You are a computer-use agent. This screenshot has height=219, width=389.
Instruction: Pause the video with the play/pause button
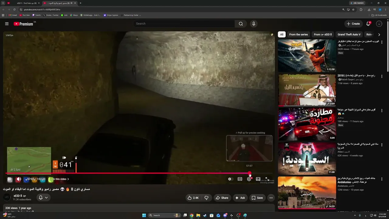click(x=10, y=179)
